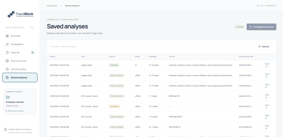Image resolution: width=283 pixels, height=137 pixels.
Task: Click the play icon in Investigation started
Action: click(250, 27)
